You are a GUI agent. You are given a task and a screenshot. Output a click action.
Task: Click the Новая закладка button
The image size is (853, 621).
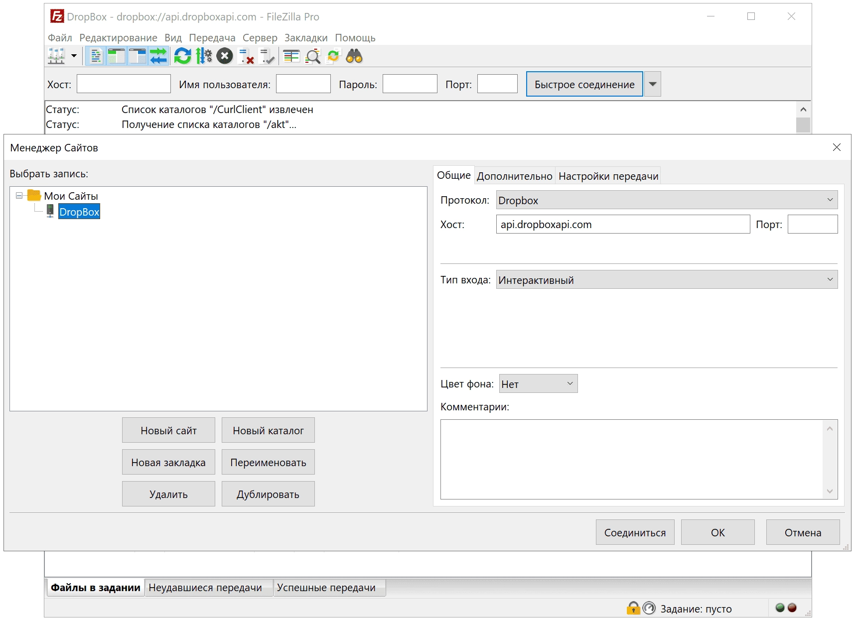tap(168, 462)
